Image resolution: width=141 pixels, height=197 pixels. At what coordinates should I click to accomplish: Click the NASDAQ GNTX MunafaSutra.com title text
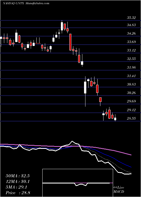coord(26,3)
